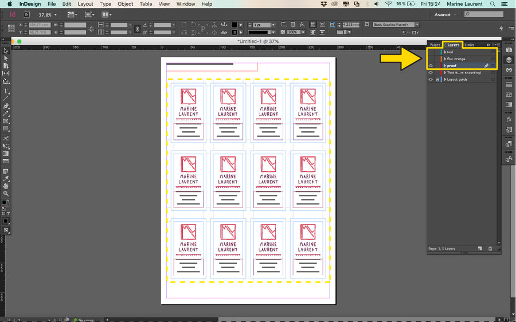Select the Gap tool
The height and width of the screenshot is (322, 516).
click(6, 73)
